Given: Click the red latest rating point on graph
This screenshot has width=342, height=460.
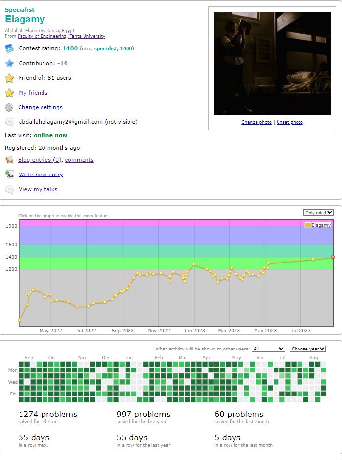Looking at the screenshot, I should [x=333, y=257].
